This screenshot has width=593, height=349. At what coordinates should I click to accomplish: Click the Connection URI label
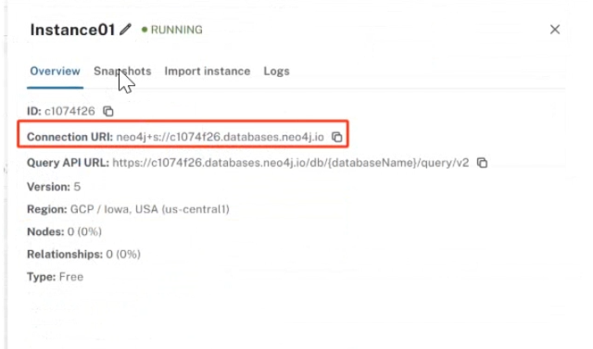70,137
